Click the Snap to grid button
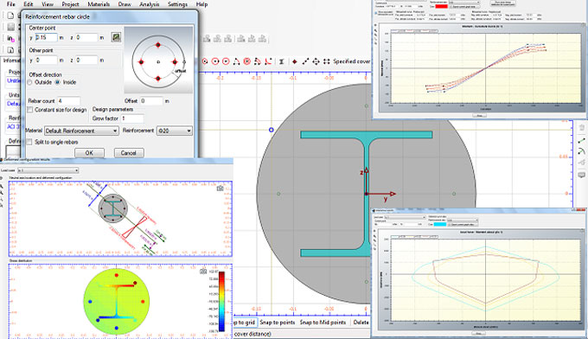 click(246, 322)
